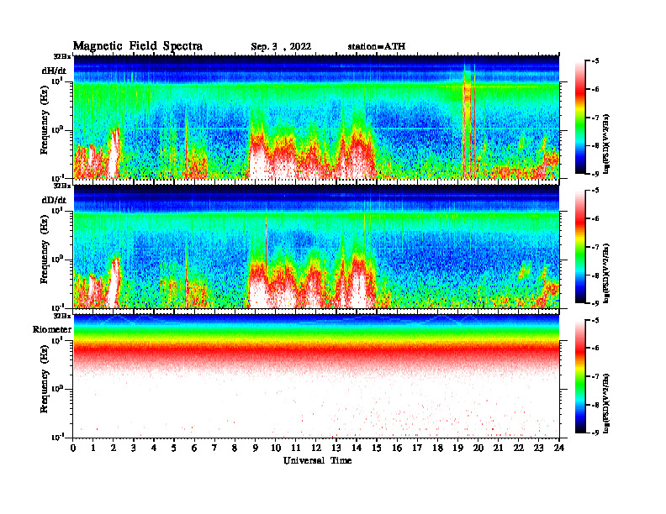The width and height of the screenshot is (666, 514).
Task: Click the "dH/dt" panel label
Action: (x=54, y=71)
